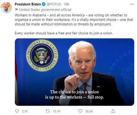This screenshot has height=115, width=137.
Task: Open the @POTUS handle link
Action: (54, 4)
